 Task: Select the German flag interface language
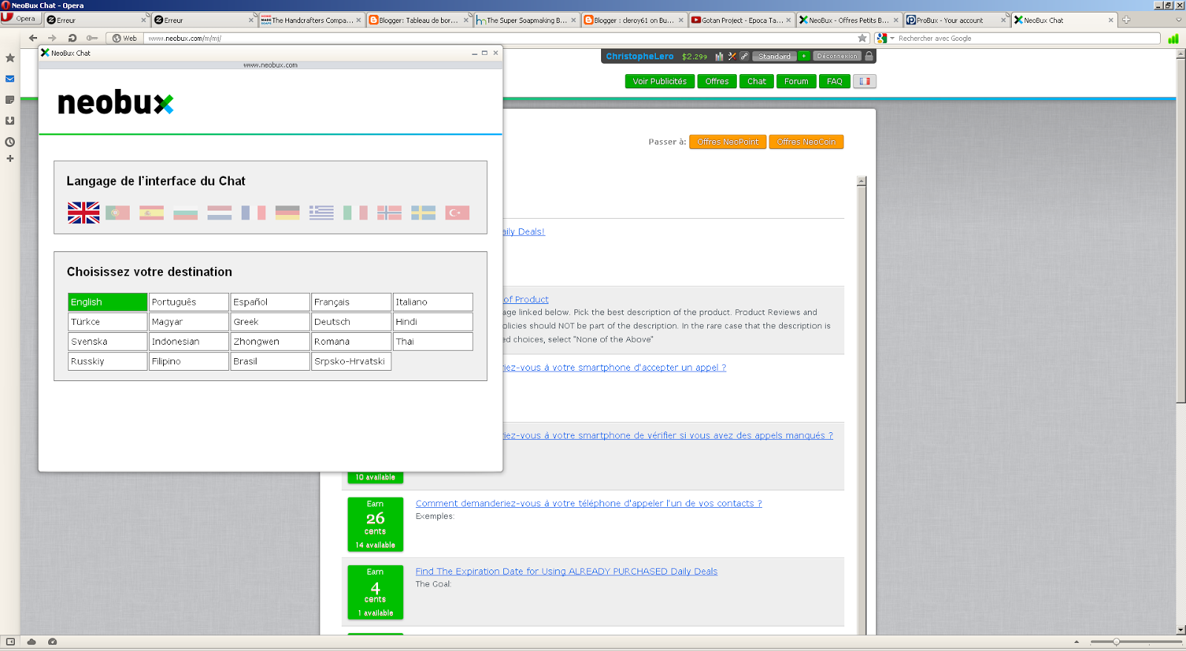(288, 213)
